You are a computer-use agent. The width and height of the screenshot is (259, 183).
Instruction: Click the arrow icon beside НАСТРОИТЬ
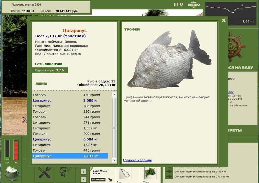click(110, 179)
